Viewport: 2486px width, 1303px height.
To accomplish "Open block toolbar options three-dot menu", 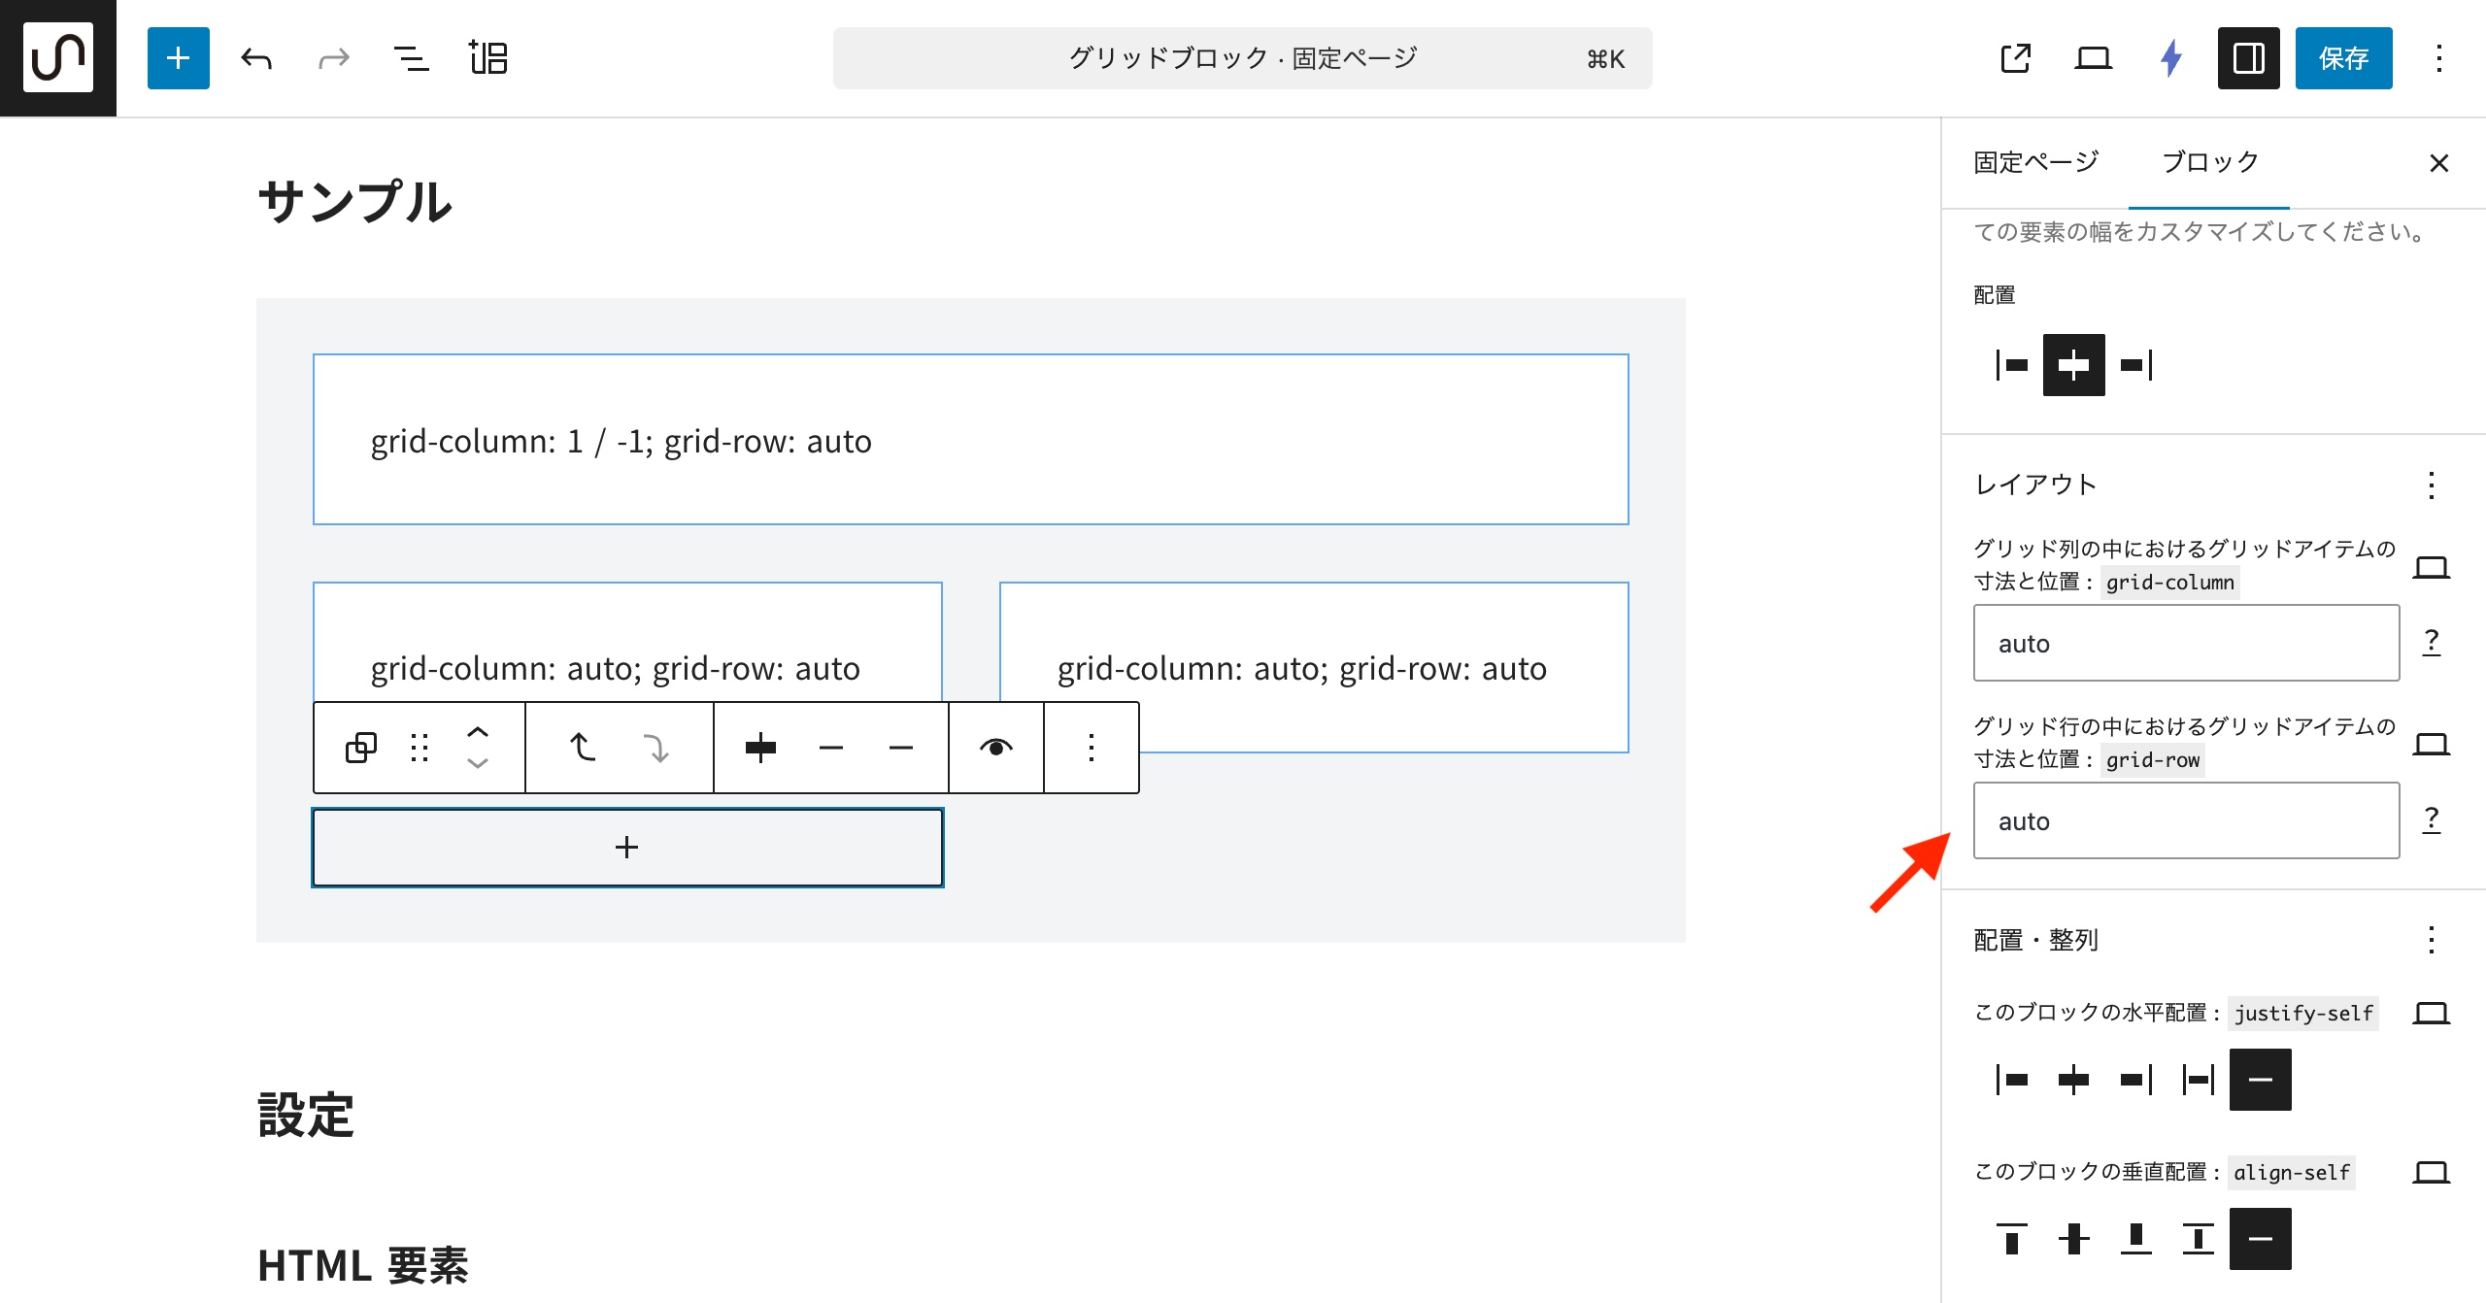I will click(x=1091, y=748).
